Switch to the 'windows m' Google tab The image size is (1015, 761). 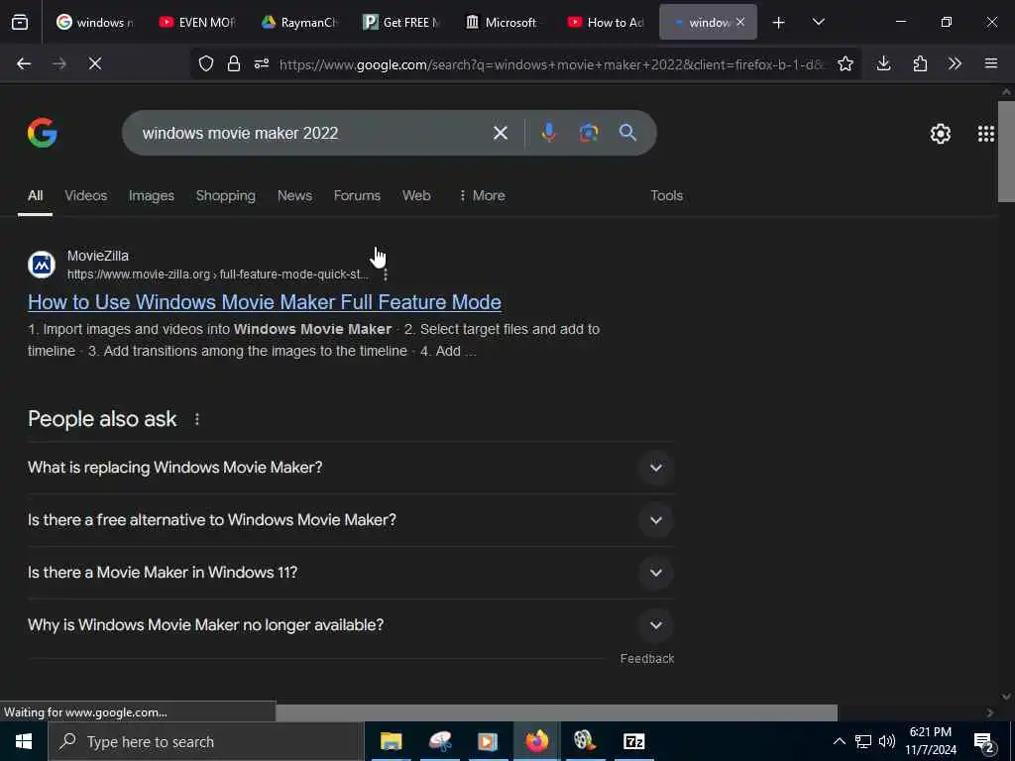94,22
